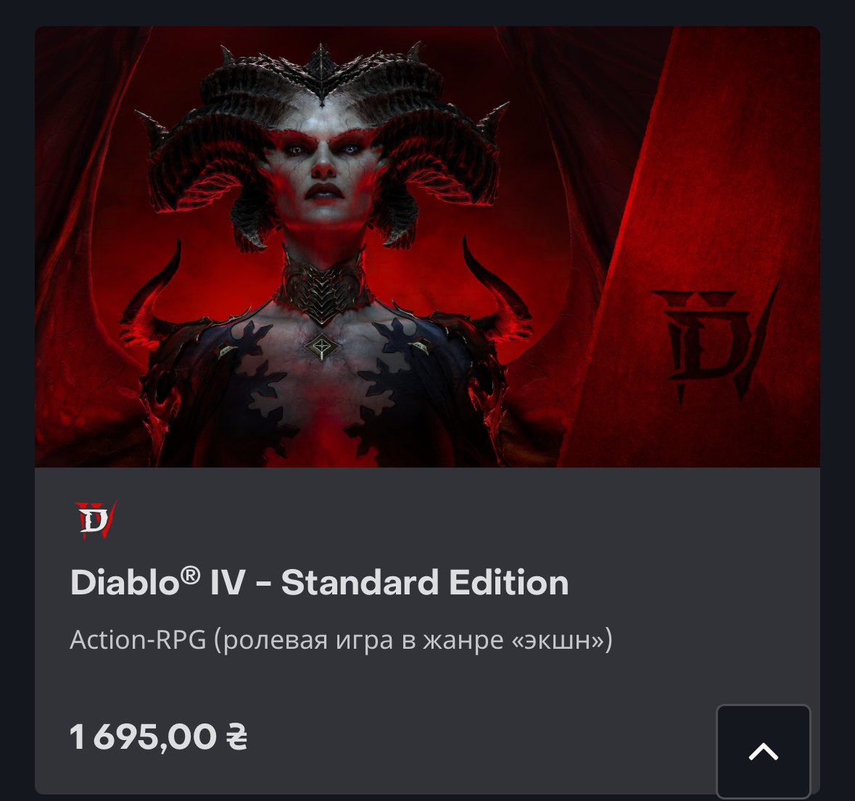Open the Diablo IV – Standard Edition title link

point(320,582)
